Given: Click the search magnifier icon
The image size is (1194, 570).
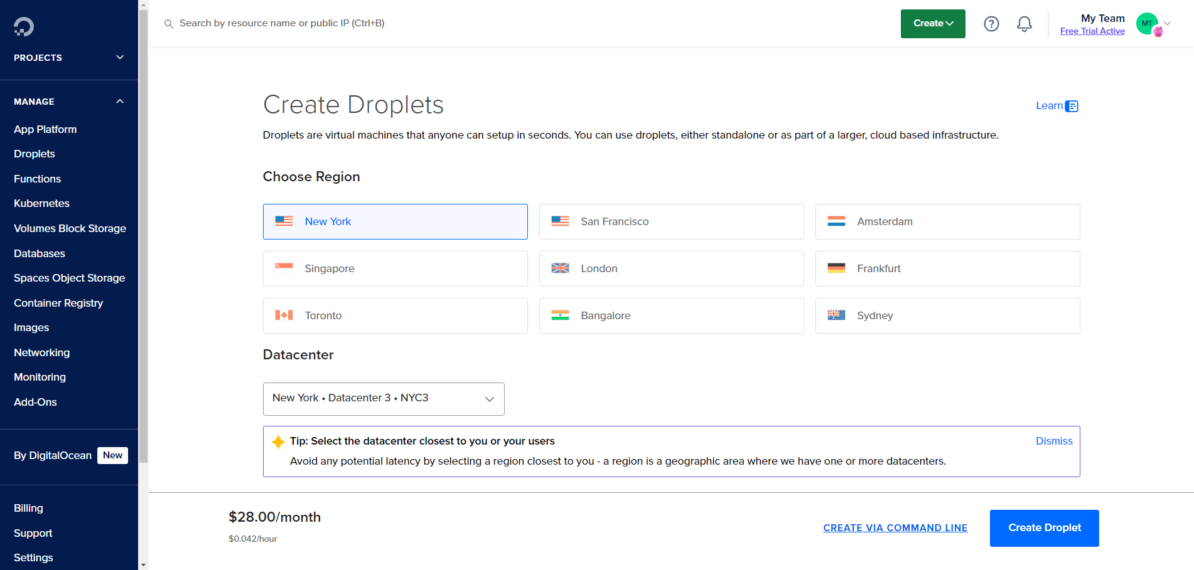Looking at the screenshot, I should pos(169,24).
